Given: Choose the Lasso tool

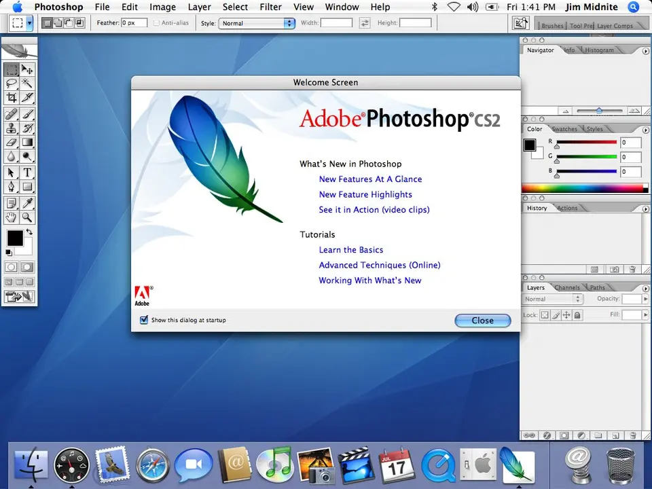Looking at the screenshot, I should tap(12, 83).
